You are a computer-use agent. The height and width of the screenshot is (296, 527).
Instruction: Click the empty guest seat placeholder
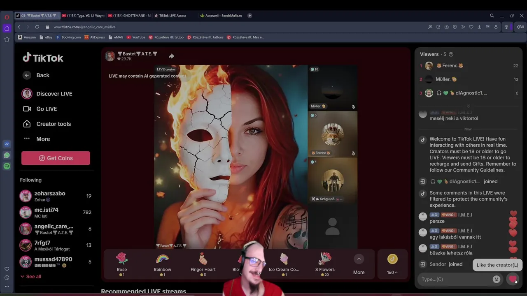pos(333,226)
